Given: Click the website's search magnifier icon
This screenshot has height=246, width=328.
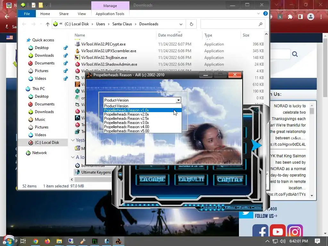Looking at the screenshot, I should 295,54.
